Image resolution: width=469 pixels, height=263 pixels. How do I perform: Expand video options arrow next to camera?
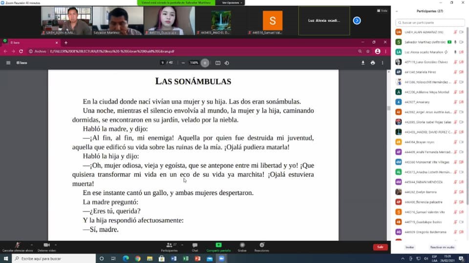(x=56, y=245)
